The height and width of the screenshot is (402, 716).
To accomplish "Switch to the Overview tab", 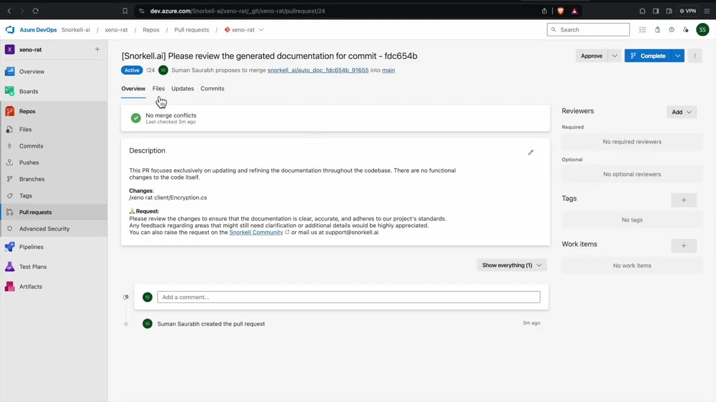I will tap(133, 89).
